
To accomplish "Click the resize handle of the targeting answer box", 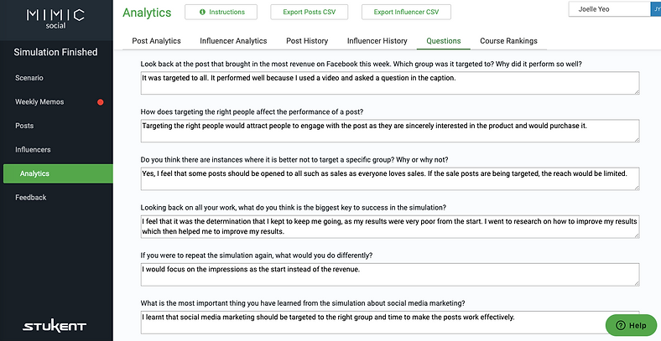I will 637,139.
